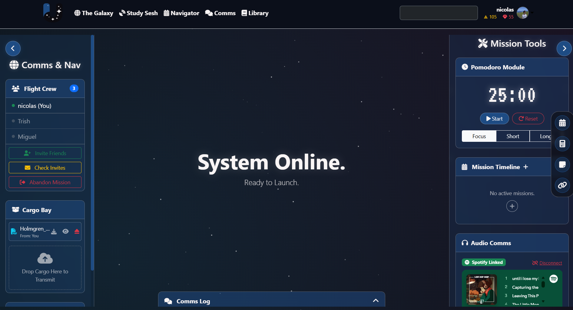Image resolution: width=573 pixels, height=310 pixels.
Task: Click the 25:00 timer display
Action: click(512, 95)
